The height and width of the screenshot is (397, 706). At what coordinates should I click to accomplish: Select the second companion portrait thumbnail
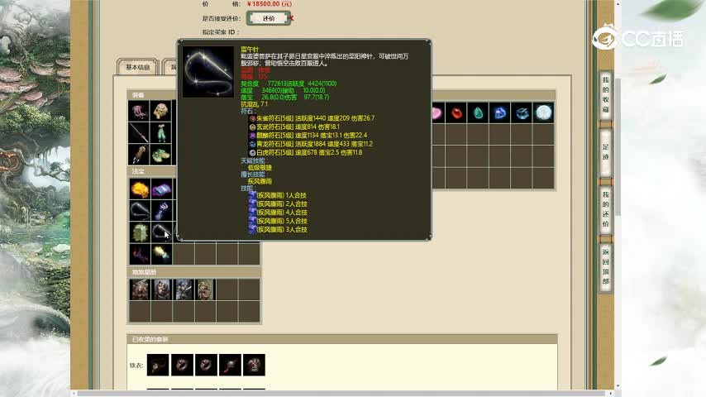click(162, 289)
